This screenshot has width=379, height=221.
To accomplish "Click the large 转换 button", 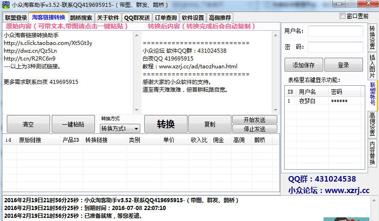I will (x=166, y=124).
